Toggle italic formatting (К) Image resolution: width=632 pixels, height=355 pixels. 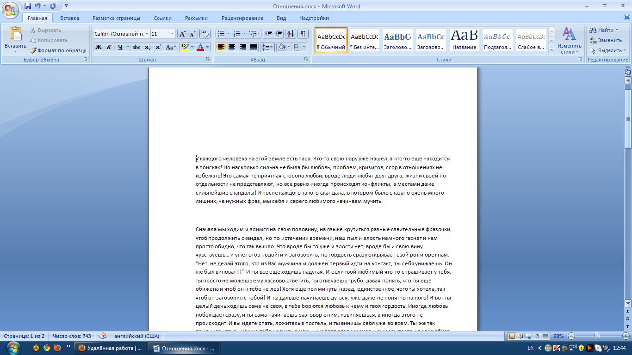tap(109, 47)
